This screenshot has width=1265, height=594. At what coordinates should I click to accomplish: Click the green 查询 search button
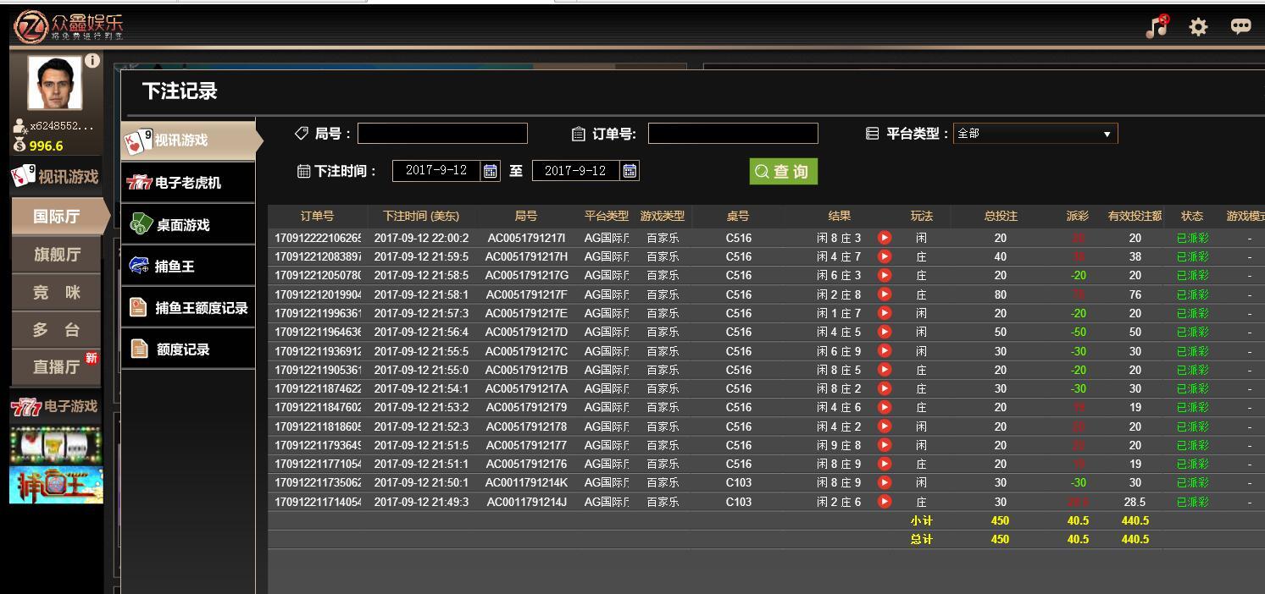pos(783,171)
